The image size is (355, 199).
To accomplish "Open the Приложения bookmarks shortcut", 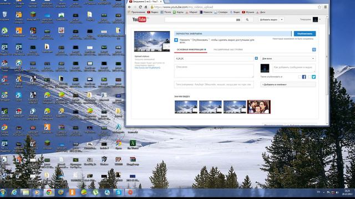I will (136, 12).
